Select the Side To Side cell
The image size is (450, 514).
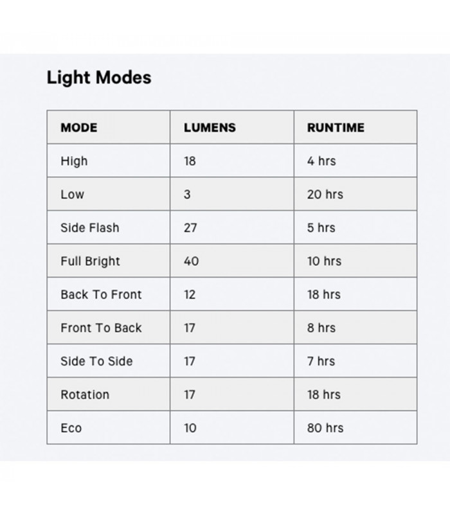pos(96,361)
